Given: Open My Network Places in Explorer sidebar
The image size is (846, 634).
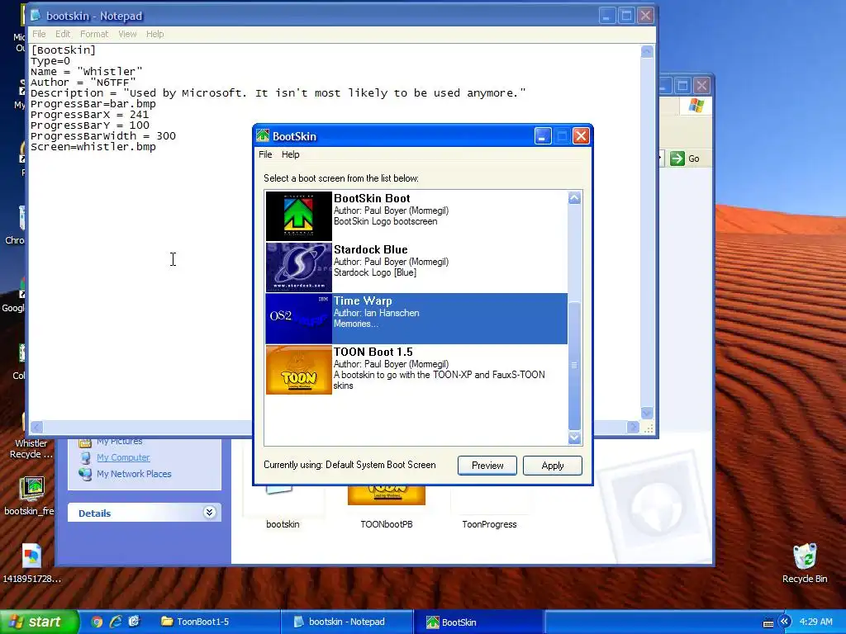Looking at the screenshot, I should click(134, 474).
